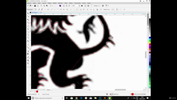Click the Save icon in the toolbar
The width and height of the screenshot is (177, 100).
35,6
